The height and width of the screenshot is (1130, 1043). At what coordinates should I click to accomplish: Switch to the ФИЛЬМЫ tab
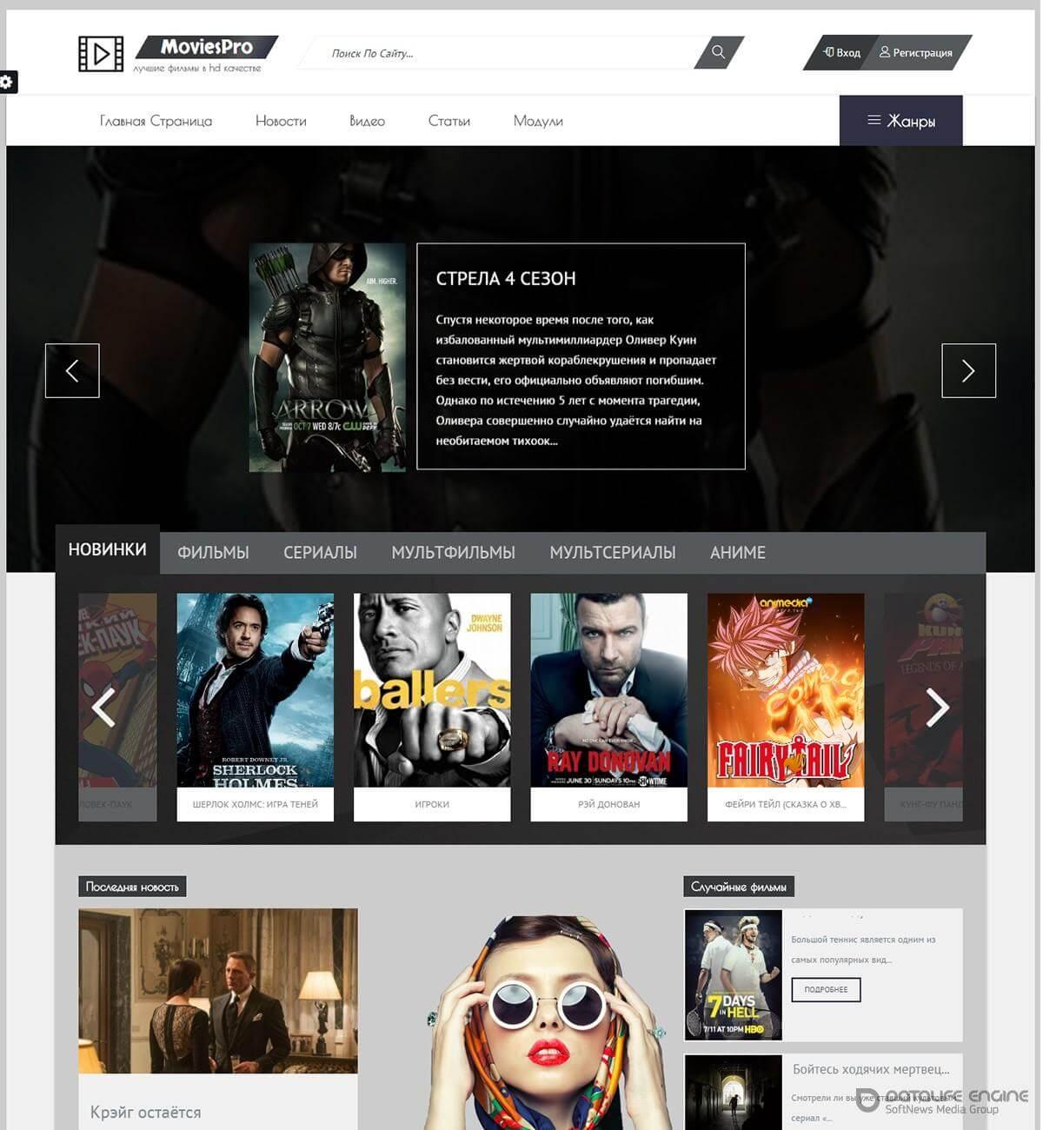tap(213, 553)
